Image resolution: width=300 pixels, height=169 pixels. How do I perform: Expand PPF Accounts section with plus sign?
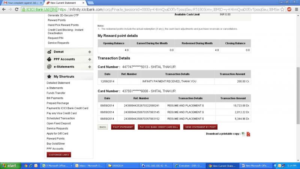pyautogui.click(x=90, y=59)
